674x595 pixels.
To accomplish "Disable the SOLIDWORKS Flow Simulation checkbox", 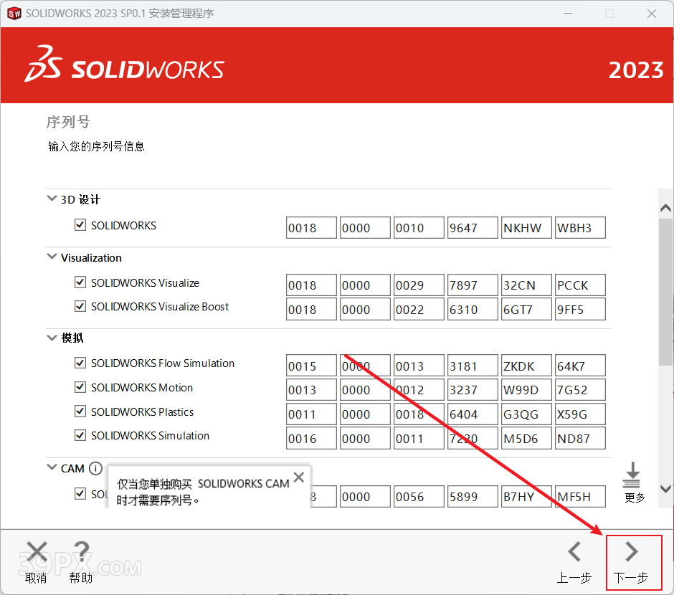I will (x=80, y=363).
